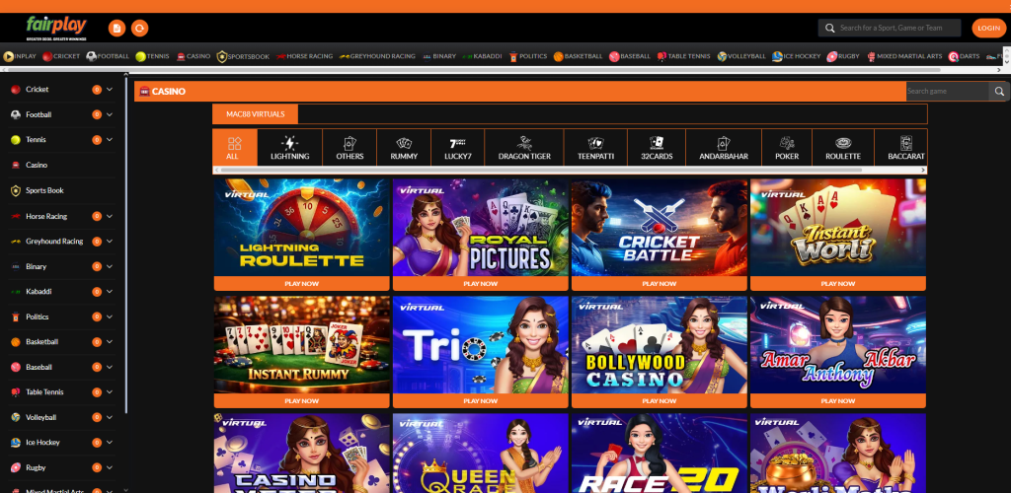Click PLAY NOW under Lightning Roulette
1011x493 pixels.
pos(302,284)
